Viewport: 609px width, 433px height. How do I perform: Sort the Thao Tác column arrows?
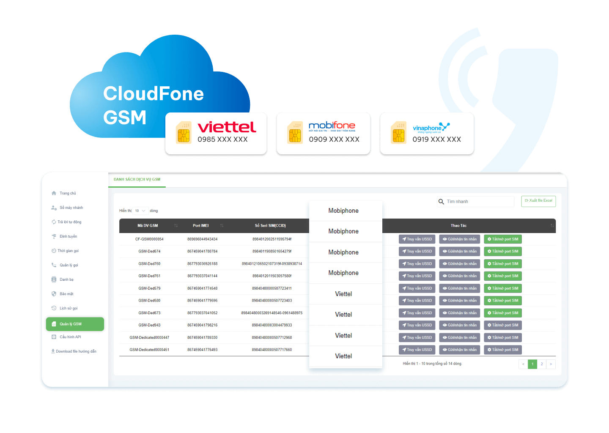tap(552, 226)
